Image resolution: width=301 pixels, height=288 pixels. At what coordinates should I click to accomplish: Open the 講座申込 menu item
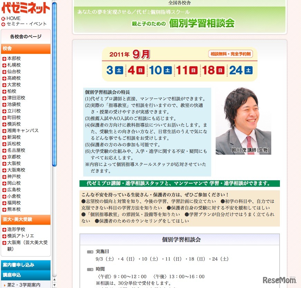[26, 275]
